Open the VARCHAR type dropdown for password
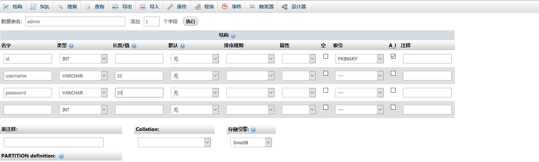 (83, 93)
